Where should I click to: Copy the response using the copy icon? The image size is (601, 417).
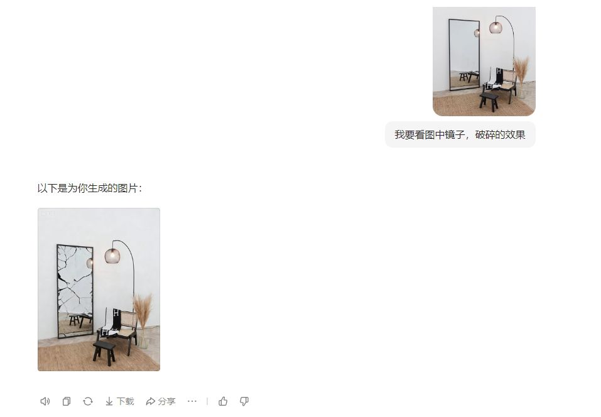[x=67, y=401]
